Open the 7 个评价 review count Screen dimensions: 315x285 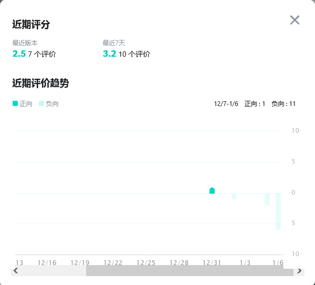tap(42, 54)
